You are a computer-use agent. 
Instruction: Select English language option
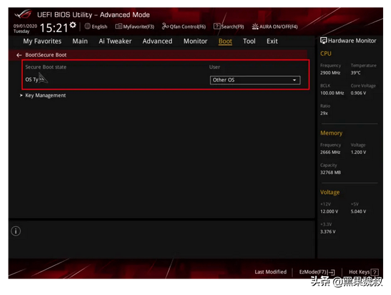coord(99,27)
